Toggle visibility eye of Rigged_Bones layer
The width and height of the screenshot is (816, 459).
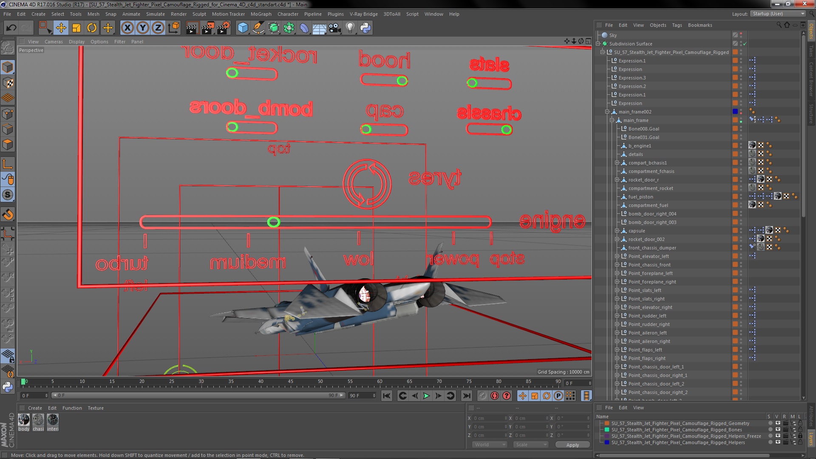pos(778,430)
